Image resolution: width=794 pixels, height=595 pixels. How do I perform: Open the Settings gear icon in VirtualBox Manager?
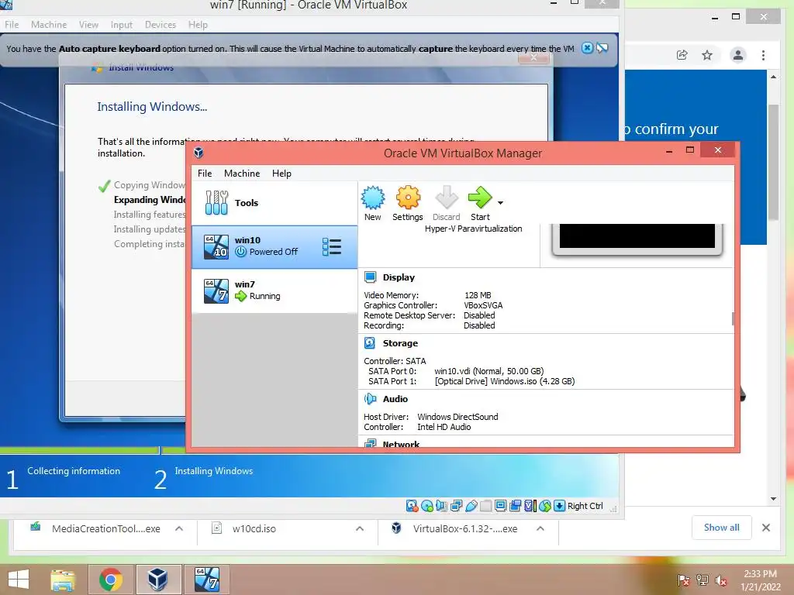(408, 198)
